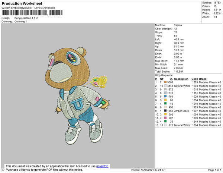Viewport: 223px width, 173px height.
Task: Click the cream swatch in stop 8
Action: click(165, 107)
